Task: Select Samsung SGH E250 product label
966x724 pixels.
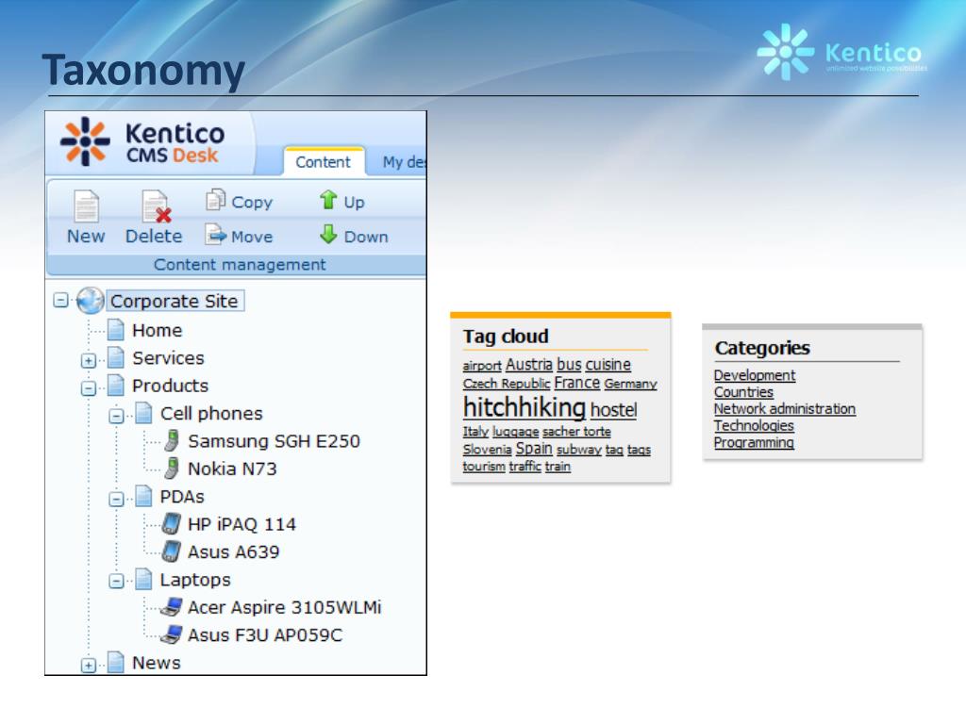Action: [275, 441]
